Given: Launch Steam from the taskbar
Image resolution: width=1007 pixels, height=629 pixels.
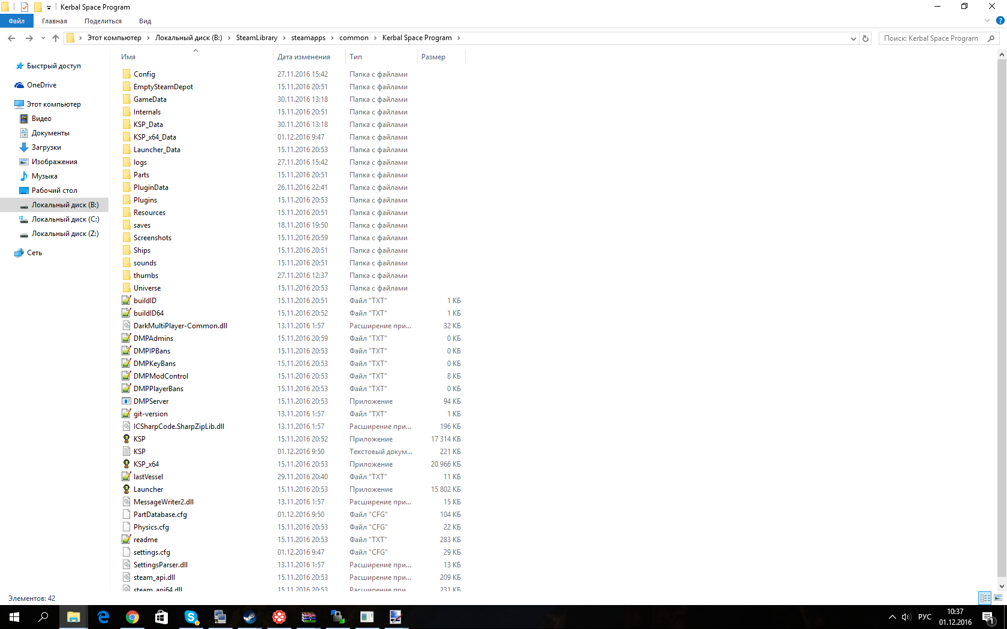Looking at the screenshot, I should point(249,617).
